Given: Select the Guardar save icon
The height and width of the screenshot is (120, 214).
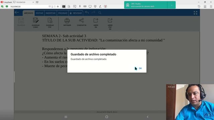Looking at the screenshot, I should point(21,22).
